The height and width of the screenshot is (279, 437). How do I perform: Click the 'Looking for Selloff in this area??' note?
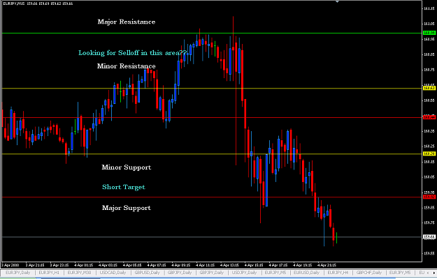[133, 53]
